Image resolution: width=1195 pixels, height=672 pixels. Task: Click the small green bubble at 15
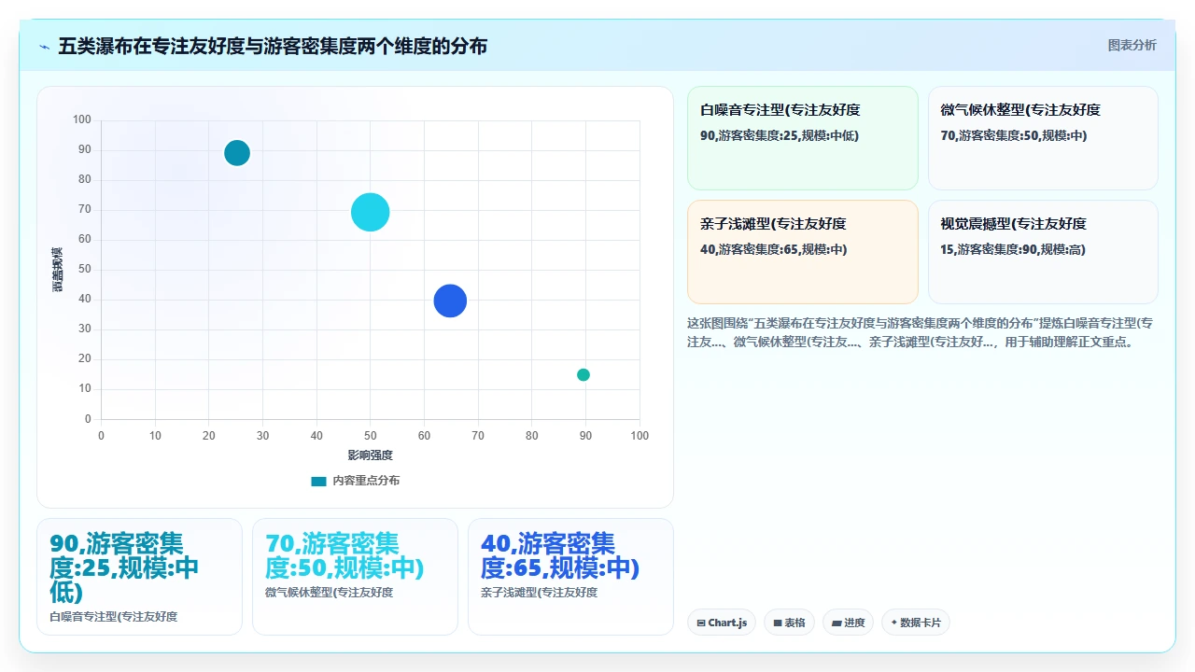pyautogui.click(x=583, y=375)
